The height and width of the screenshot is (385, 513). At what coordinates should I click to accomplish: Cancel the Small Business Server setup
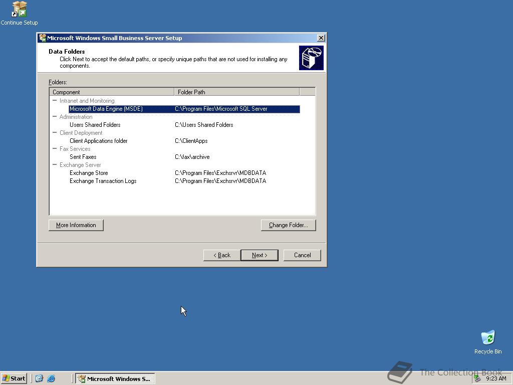coord(302,255)
